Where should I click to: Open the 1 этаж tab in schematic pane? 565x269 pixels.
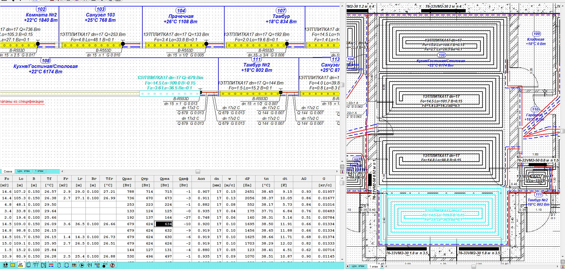39,171
